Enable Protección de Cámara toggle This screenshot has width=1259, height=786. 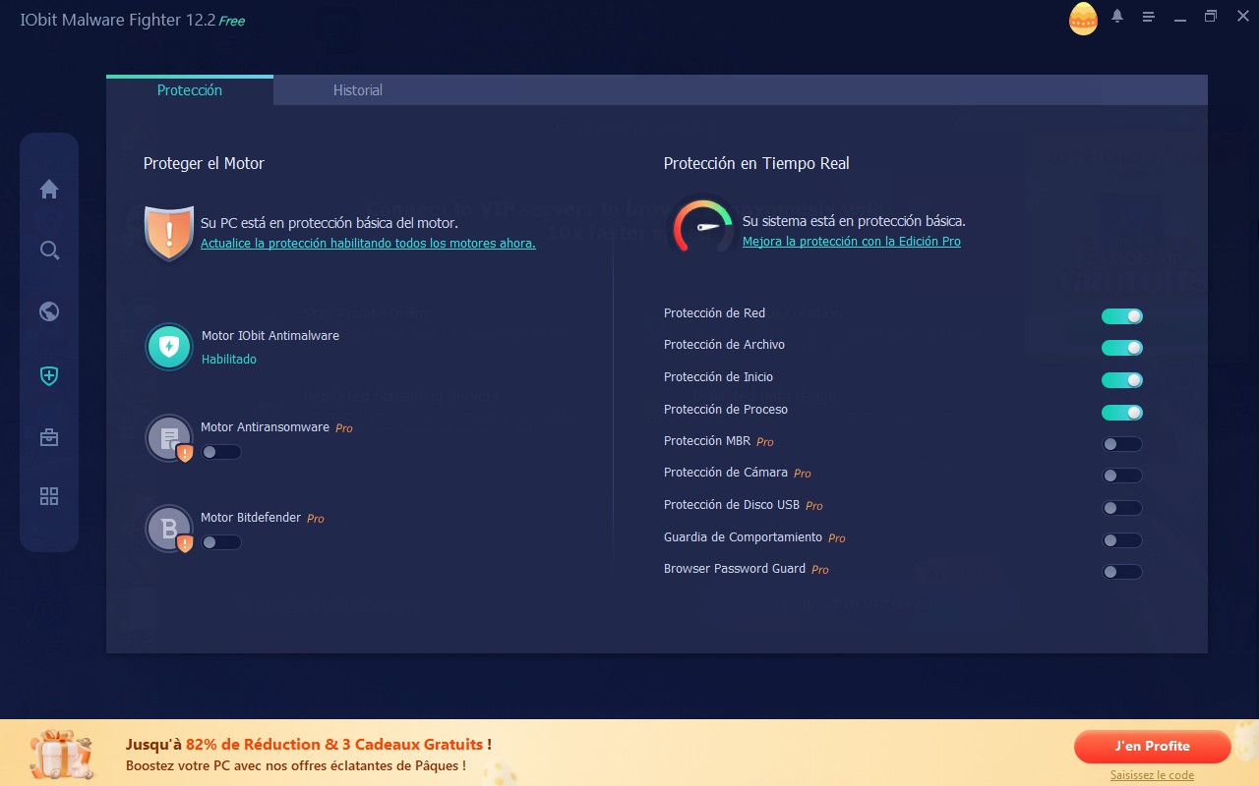pos(1121,476)
